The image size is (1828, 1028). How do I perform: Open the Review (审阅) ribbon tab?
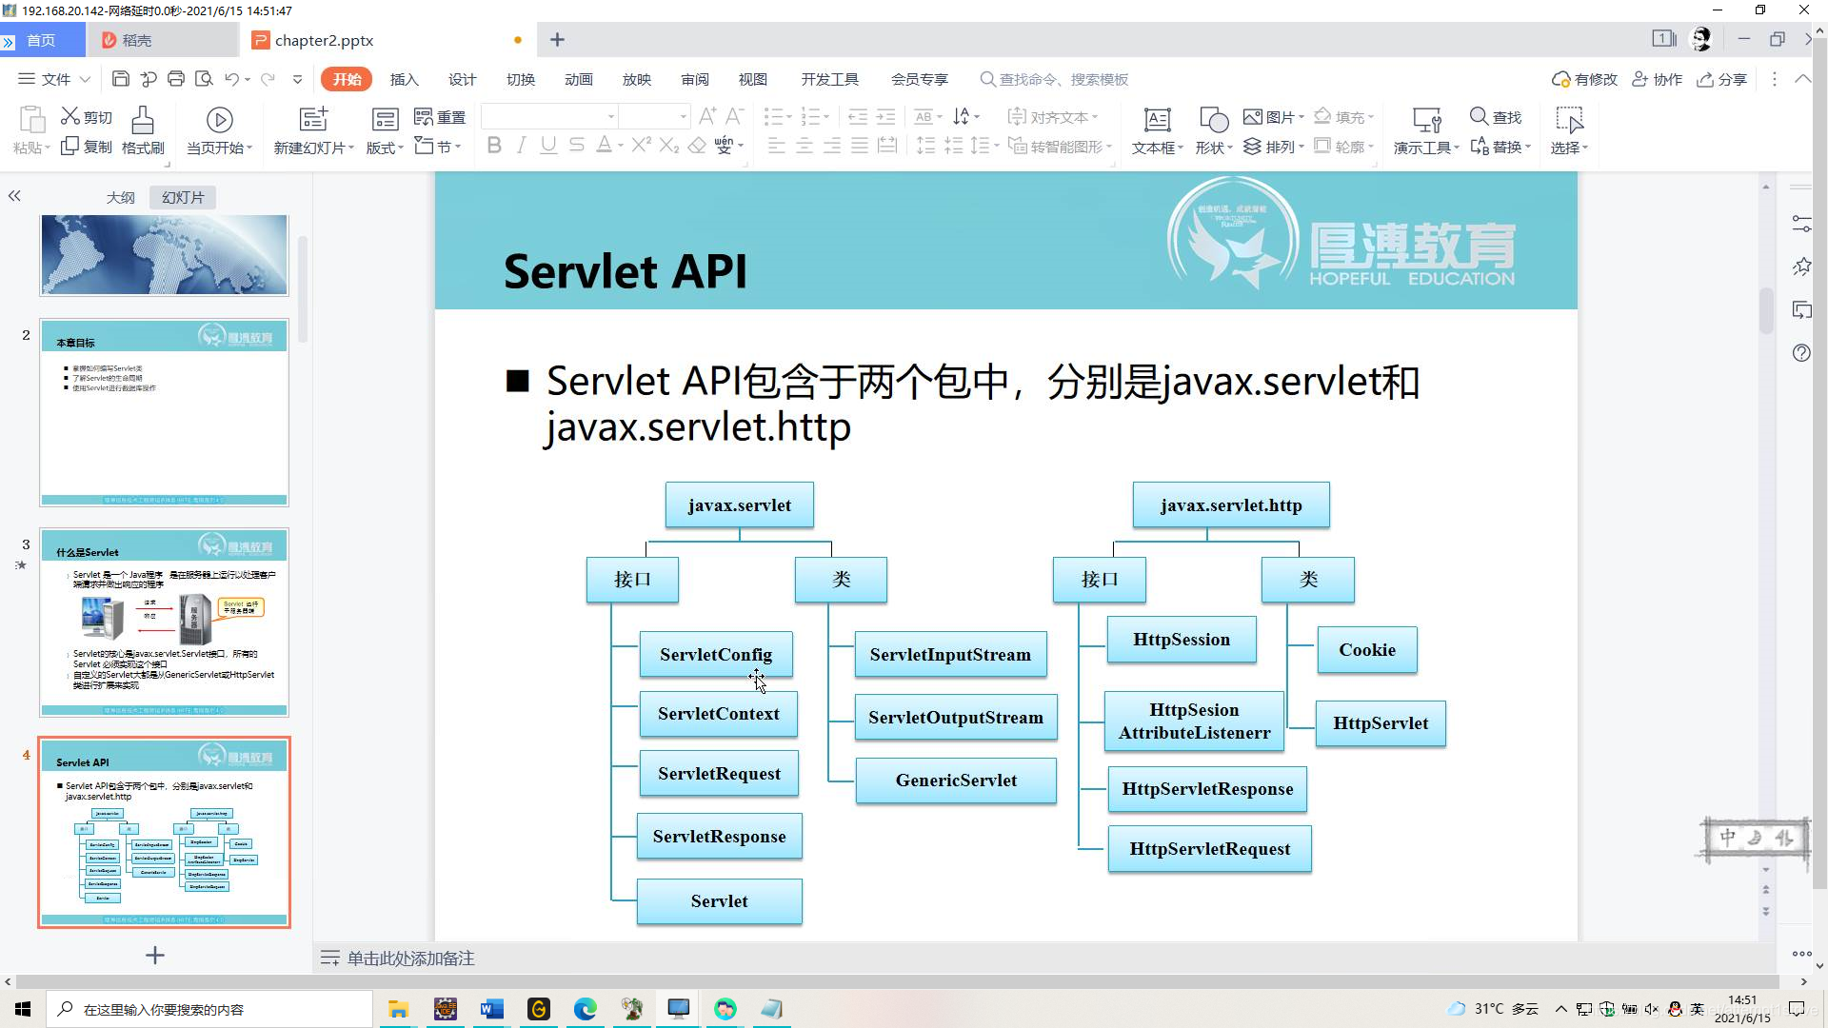pos(694,79)
